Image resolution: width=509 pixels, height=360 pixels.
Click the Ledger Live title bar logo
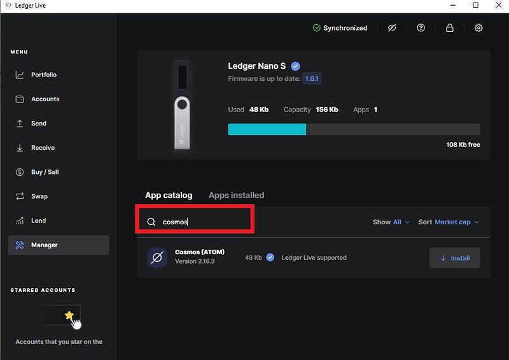[8, 5]
